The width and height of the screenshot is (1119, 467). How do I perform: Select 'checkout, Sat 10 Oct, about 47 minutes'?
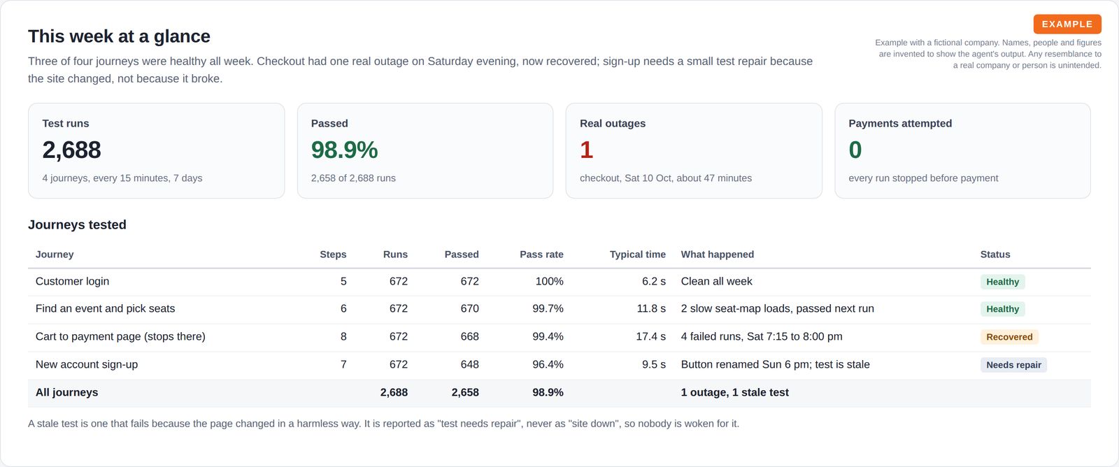[x=666, y=178]
